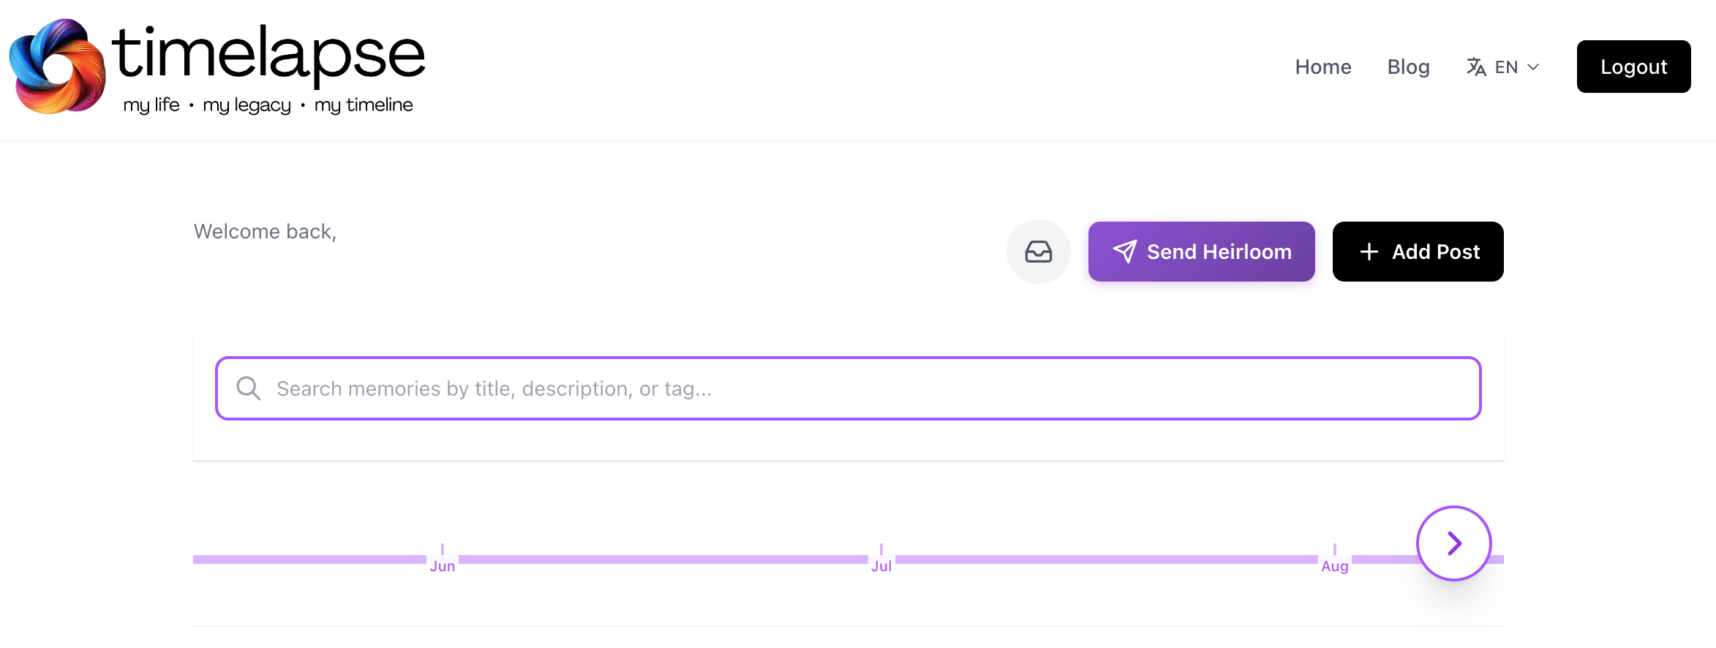Go to the Home menu item
Image resolution: width=1716 pixels, height=648 pixels.
tap(1322, 67)
